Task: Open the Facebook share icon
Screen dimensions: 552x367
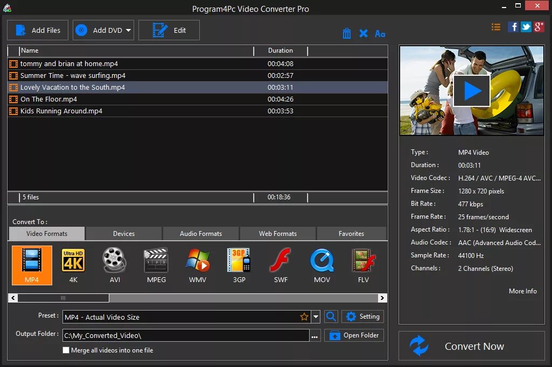Action: pos(513,27)
